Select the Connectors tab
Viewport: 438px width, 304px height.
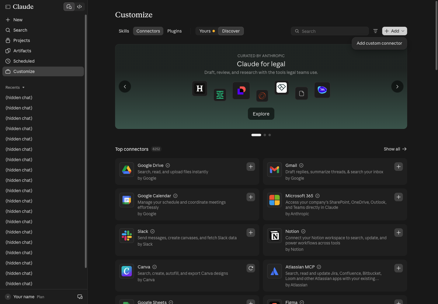pos(148,31)
